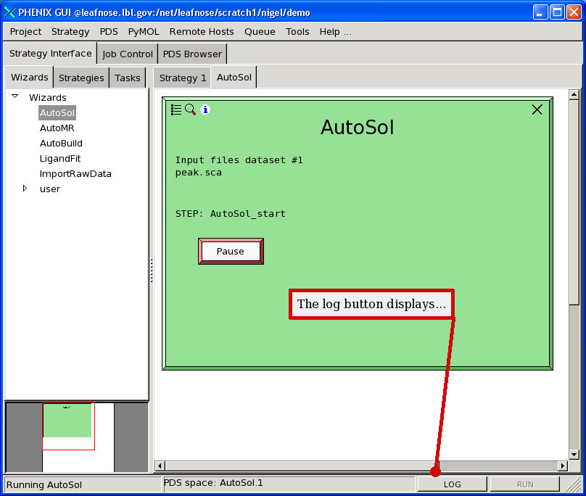Click the PHENIX icon in title bar
The width and height of the screenshot is (586, 496).
(9, 12)
